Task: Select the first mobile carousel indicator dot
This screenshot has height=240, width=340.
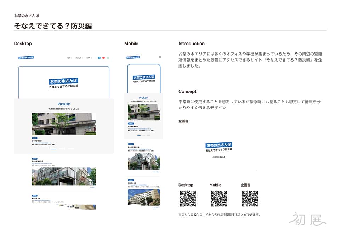Action: (x=139, y=136)
